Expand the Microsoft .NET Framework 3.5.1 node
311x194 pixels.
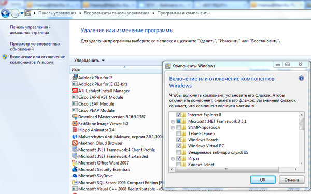pyautogui.click(x=173, y=122)
